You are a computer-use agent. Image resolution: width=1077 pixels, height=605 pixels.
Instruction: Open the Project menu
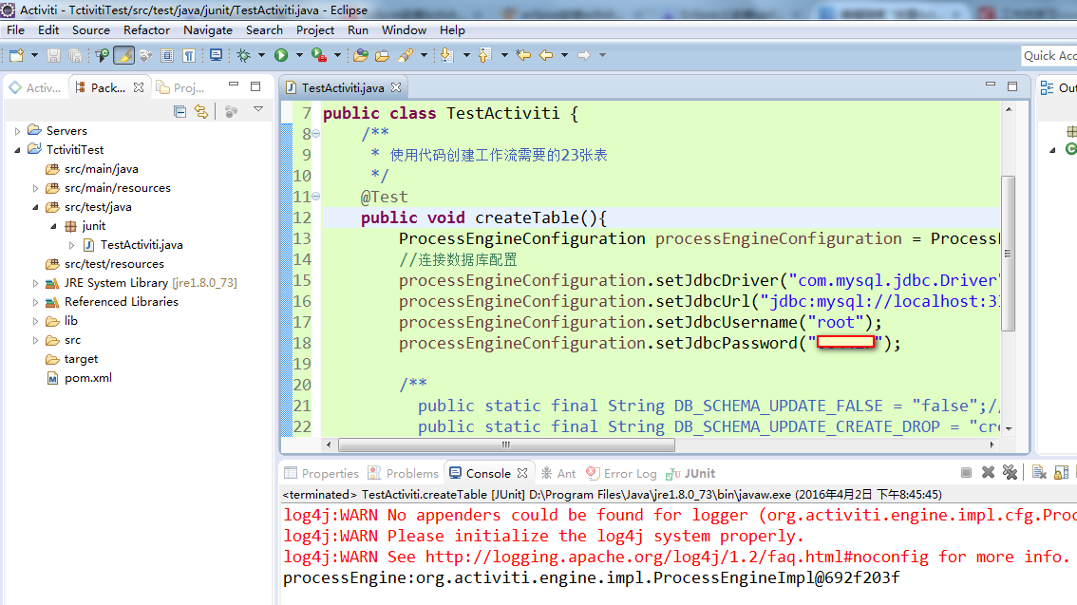point(315,30)
